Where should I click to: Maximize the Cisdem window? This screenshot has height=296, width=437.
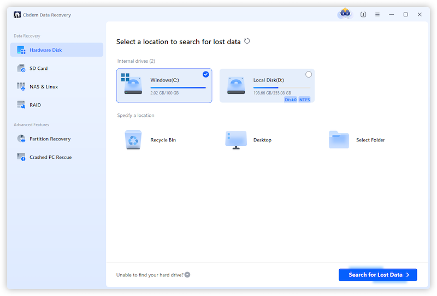[405, 15]
